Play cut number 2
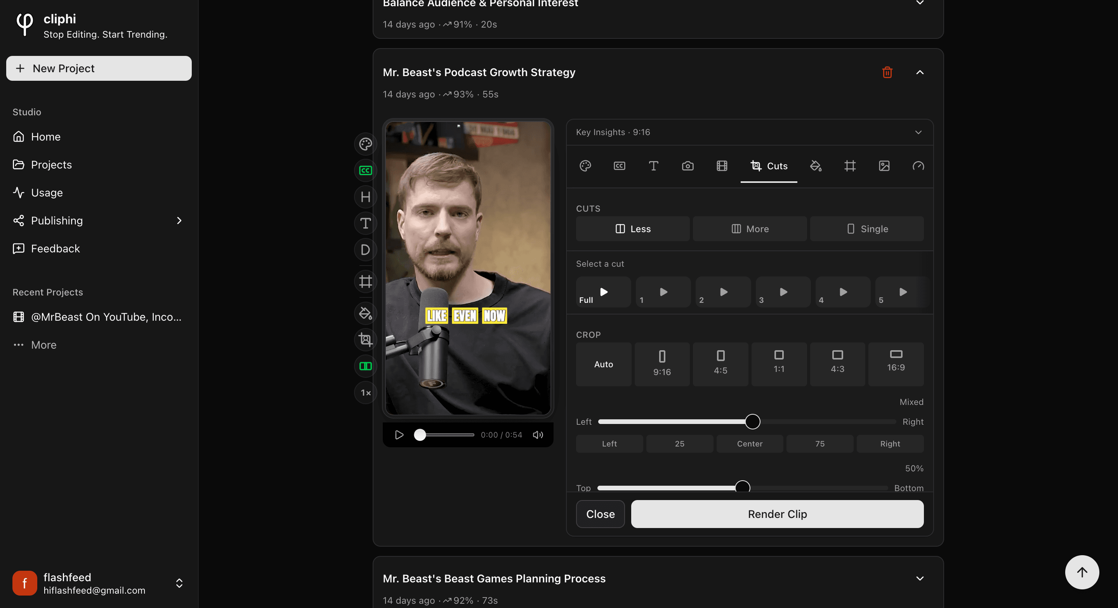 [x=723, y=292]
